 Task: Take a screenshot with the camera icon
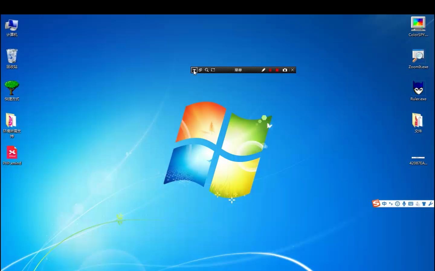click(285, 70)
